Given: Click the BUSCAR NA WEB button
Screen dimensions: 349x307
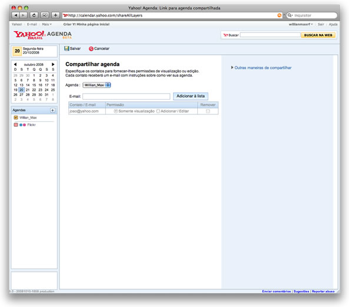Looking at the screenshot, I should pos(318,35).
